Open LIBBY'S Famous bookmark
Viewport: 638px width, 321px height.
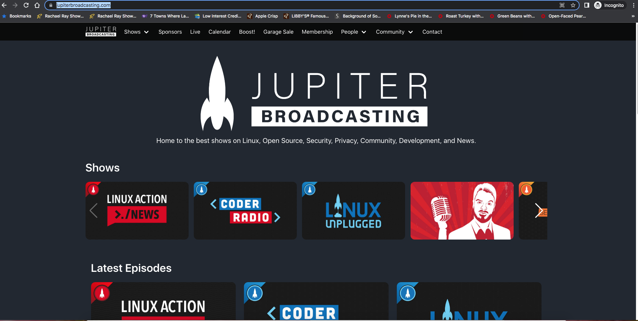click(306, 16)
